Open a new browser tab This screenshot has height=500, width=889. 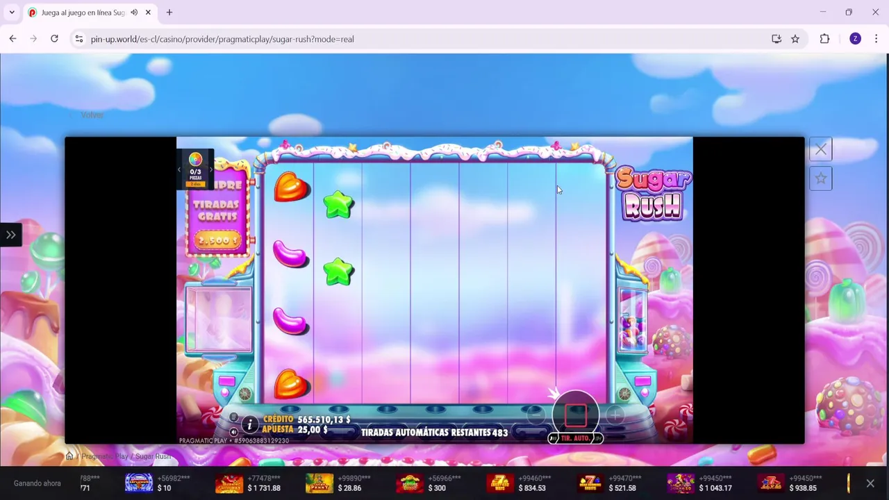169,12
